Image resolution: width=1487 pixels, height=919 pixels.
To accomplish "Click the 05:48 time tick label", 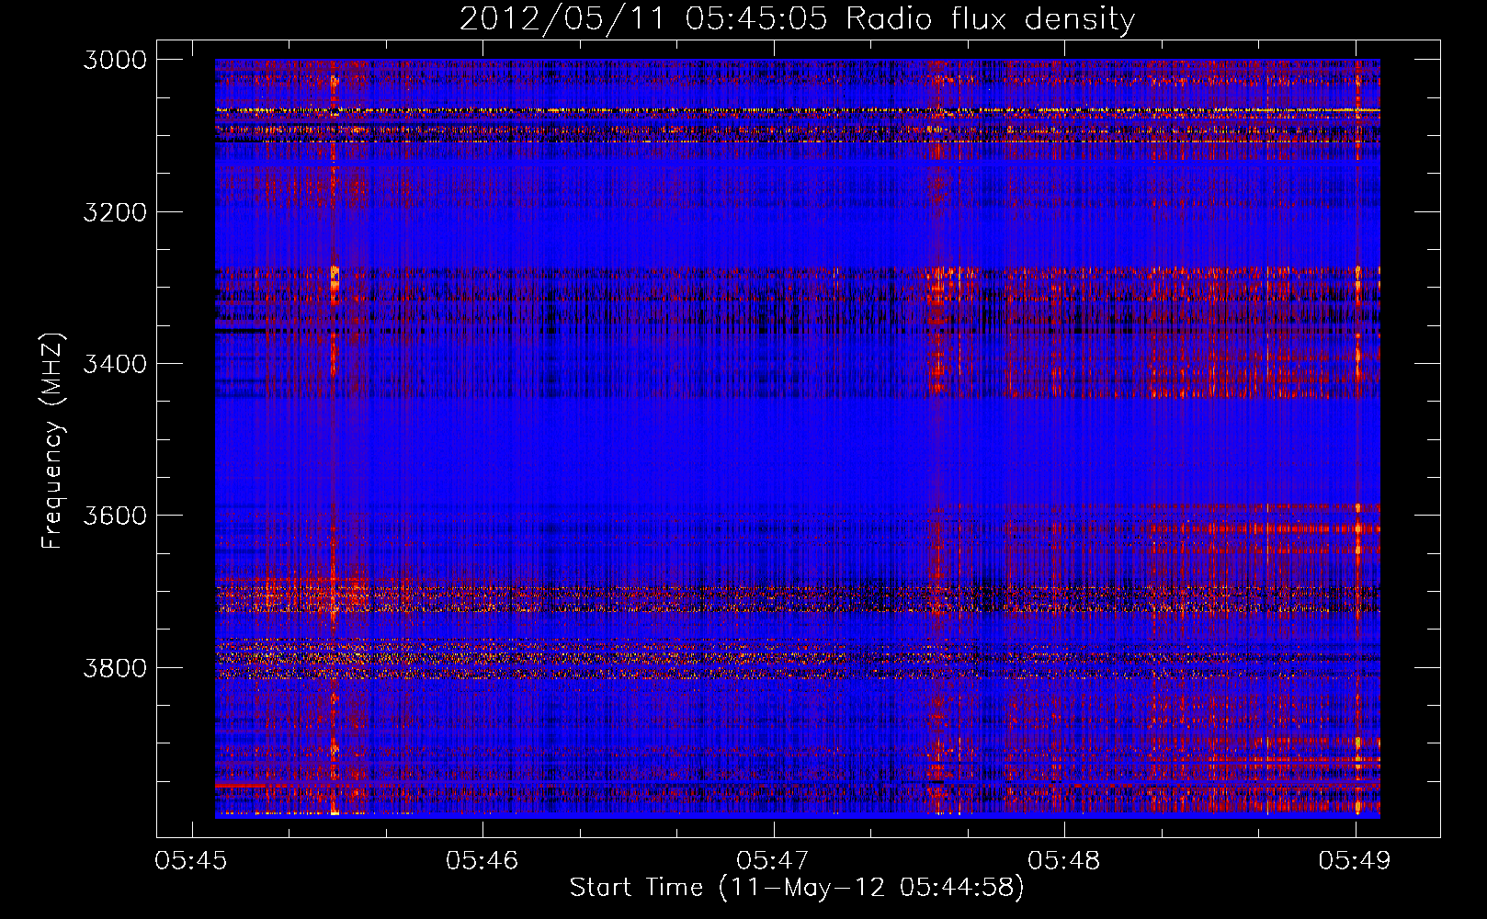I will tap(1064, 860).
